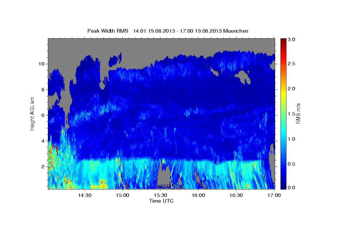340x227 pixels.
Task: Click the height tick label 4
Action: pyautogui.click(x=42, y=141)
